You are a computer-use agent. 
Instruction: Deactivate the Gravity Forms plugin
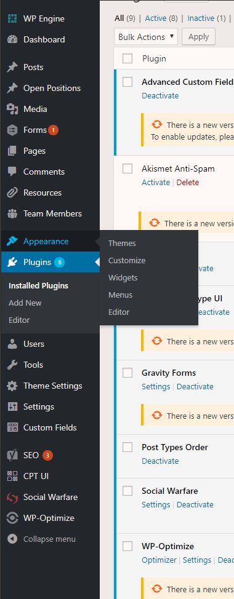coord(195,387)
